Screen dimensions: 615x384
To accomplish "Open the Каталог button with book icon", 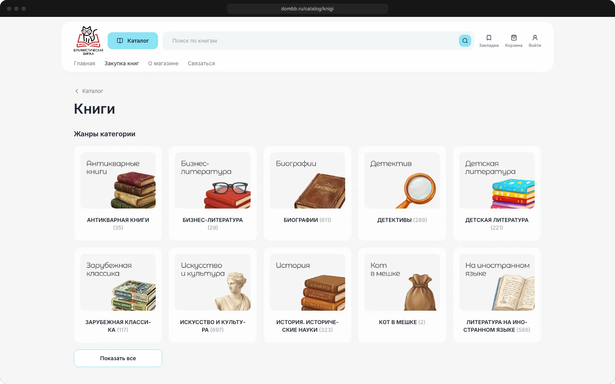I will [133, 41].
